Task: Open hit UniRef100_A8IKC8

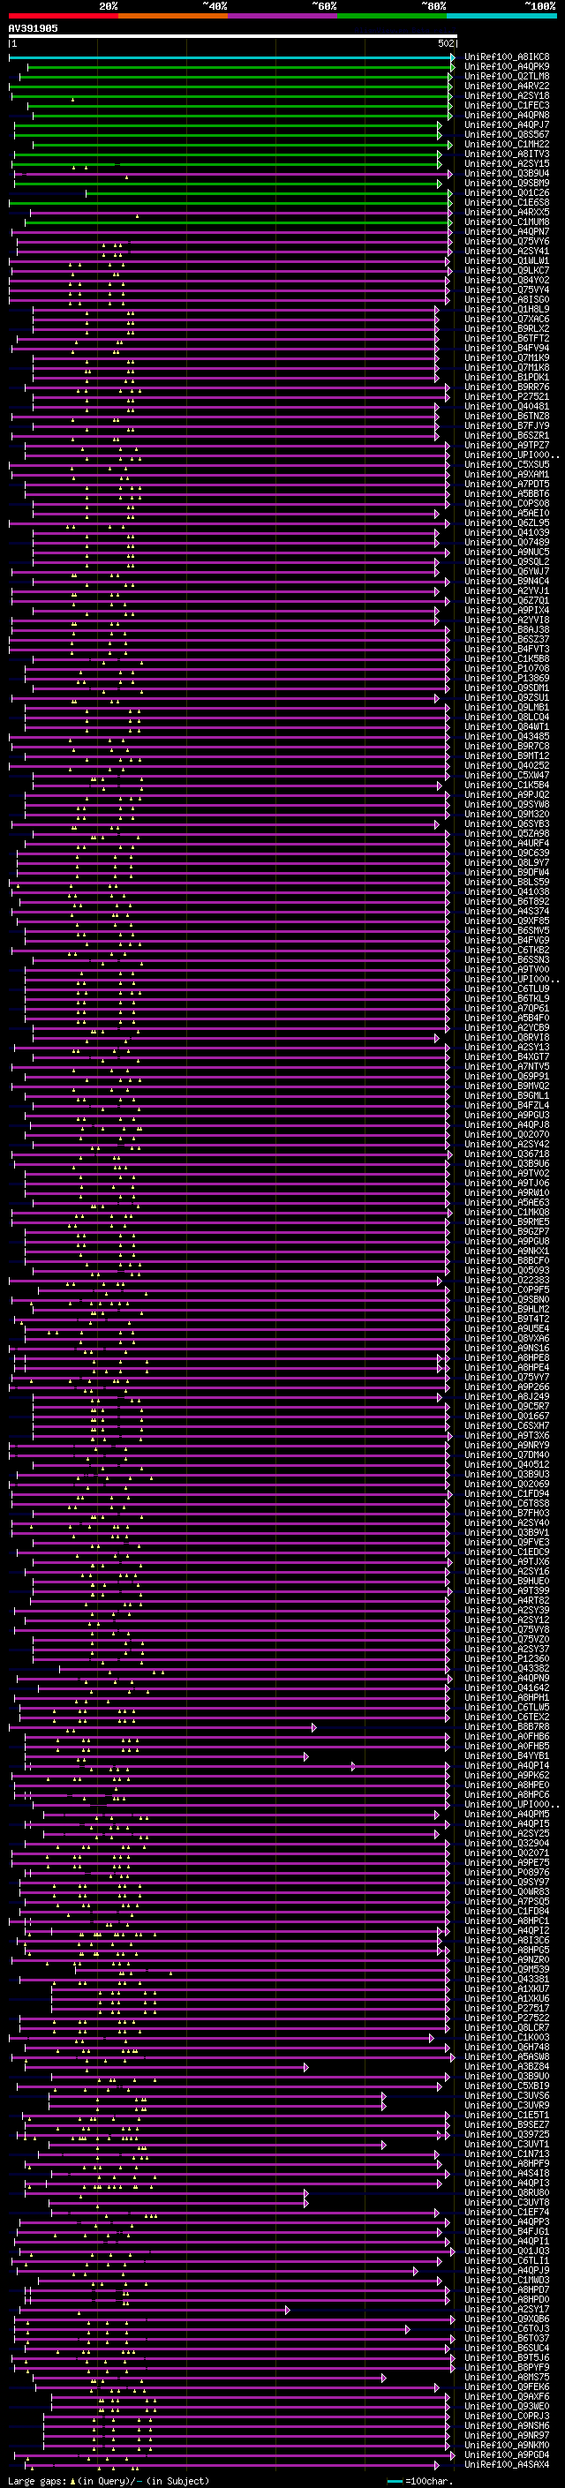Action: click(x=507, y=57)
